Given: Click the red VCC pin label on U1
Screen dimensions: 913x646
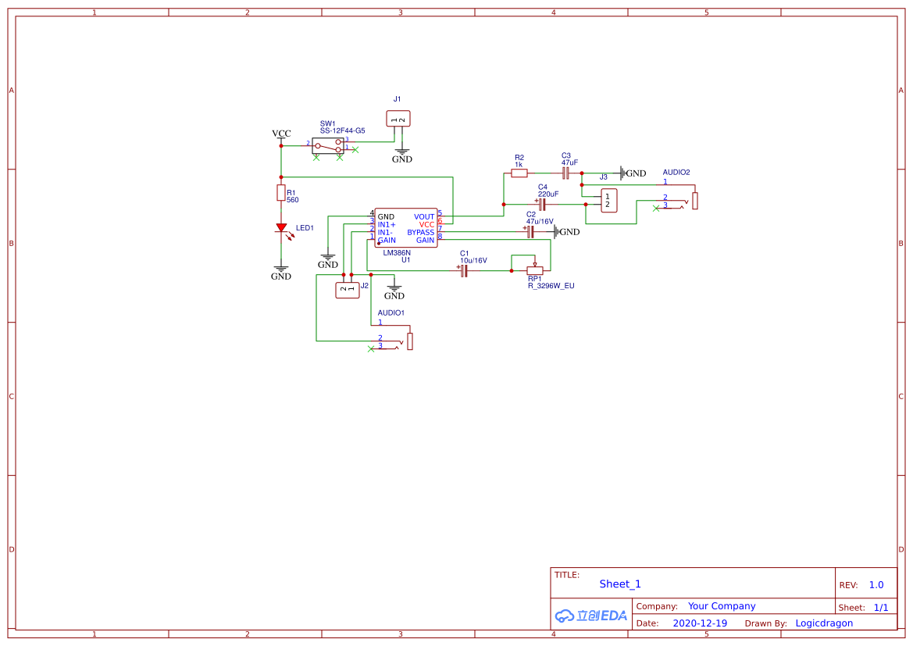Looking at the screenshot, I should click(x=426, y=225).
